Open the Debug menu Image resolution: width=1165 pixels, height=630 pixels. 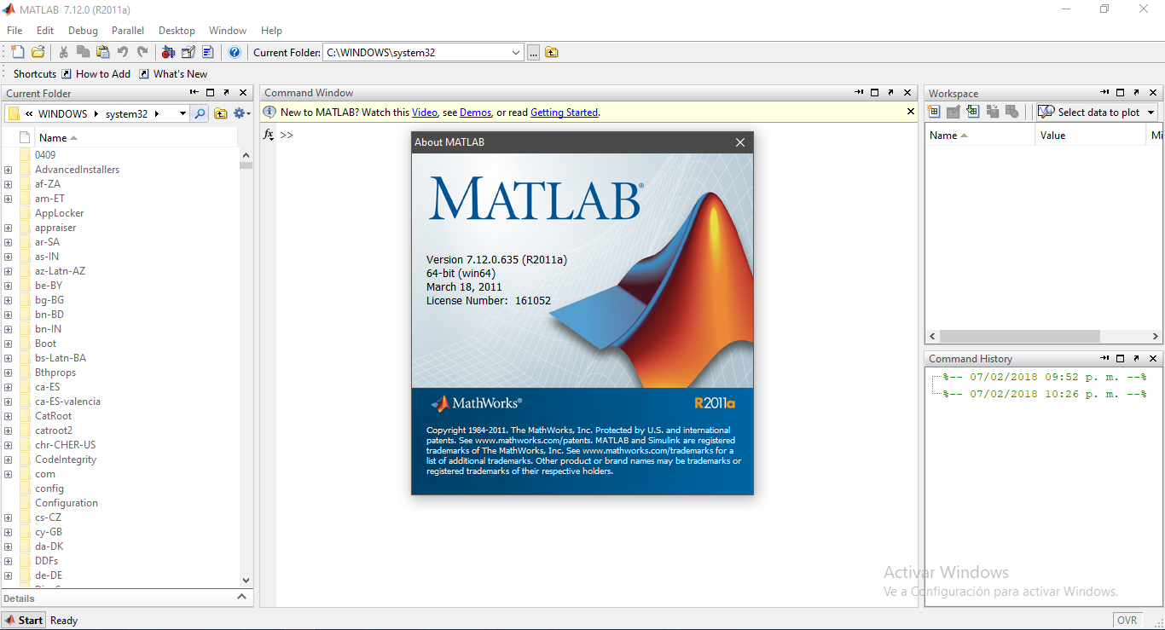click(83, 30)
